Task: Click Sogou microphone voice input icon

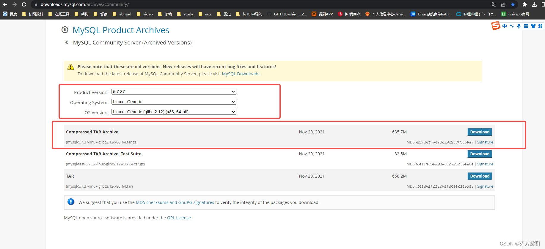Action: point(519,26)
